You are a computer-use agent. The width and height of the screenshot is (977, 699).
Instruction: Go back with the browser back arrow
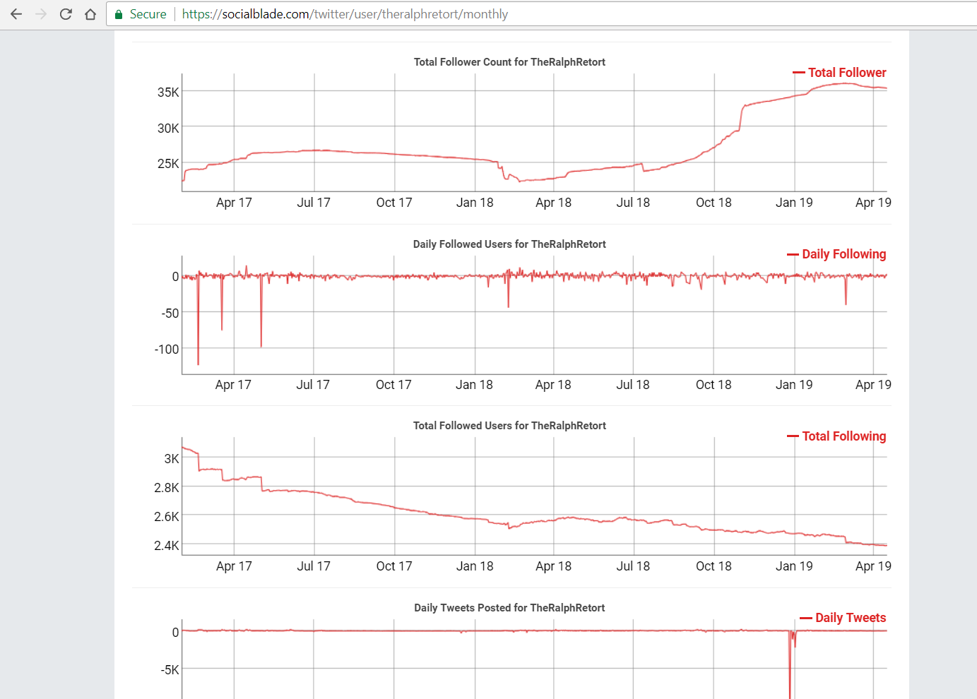tap(16, 14)
